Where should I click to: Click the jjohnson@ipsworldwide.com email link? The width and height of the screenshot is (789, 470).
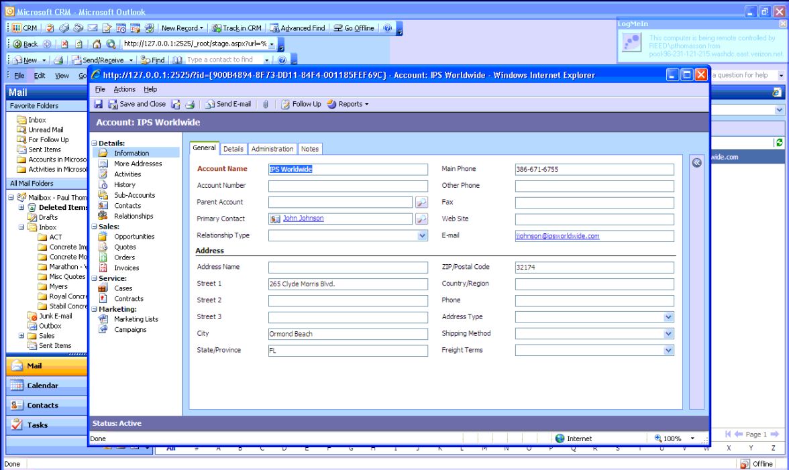[558, 236]
